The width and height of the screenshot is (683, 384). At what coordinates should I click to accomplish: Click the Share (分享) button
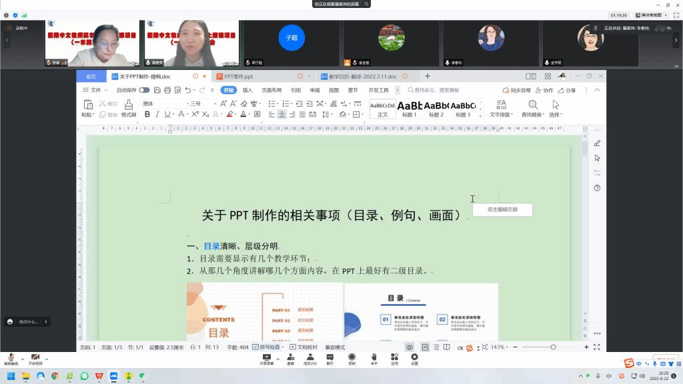tap(567, 90)
